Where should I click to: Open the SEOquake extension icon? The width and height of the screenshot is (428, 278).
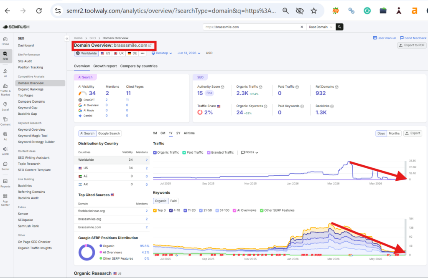click(336, 10)
